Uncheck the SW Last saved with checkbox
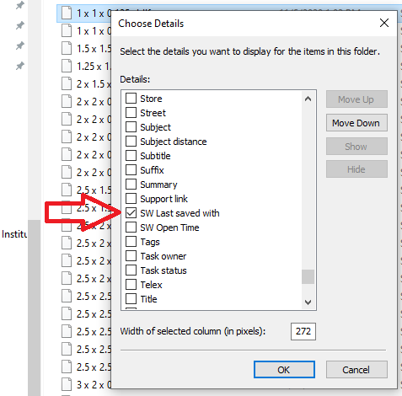402x396 pixels. 131,213
